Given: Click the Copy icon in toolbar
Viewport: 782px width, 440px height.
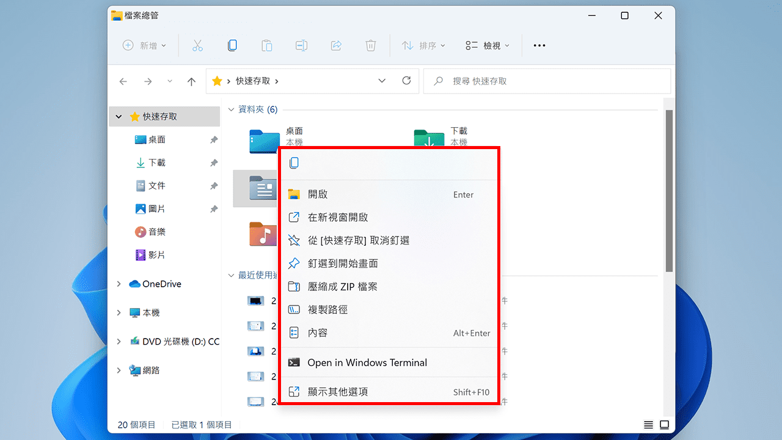Looking at the screenshot, I should pyautogui.click(x=232, y=45).
